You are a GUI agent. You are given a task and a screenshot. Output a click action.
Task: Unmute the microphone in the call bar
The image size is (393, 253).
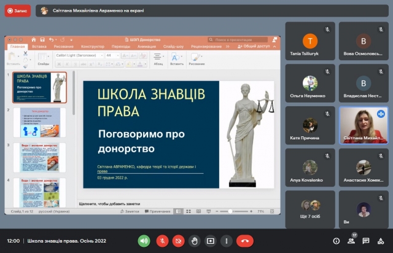coord(162,241)
